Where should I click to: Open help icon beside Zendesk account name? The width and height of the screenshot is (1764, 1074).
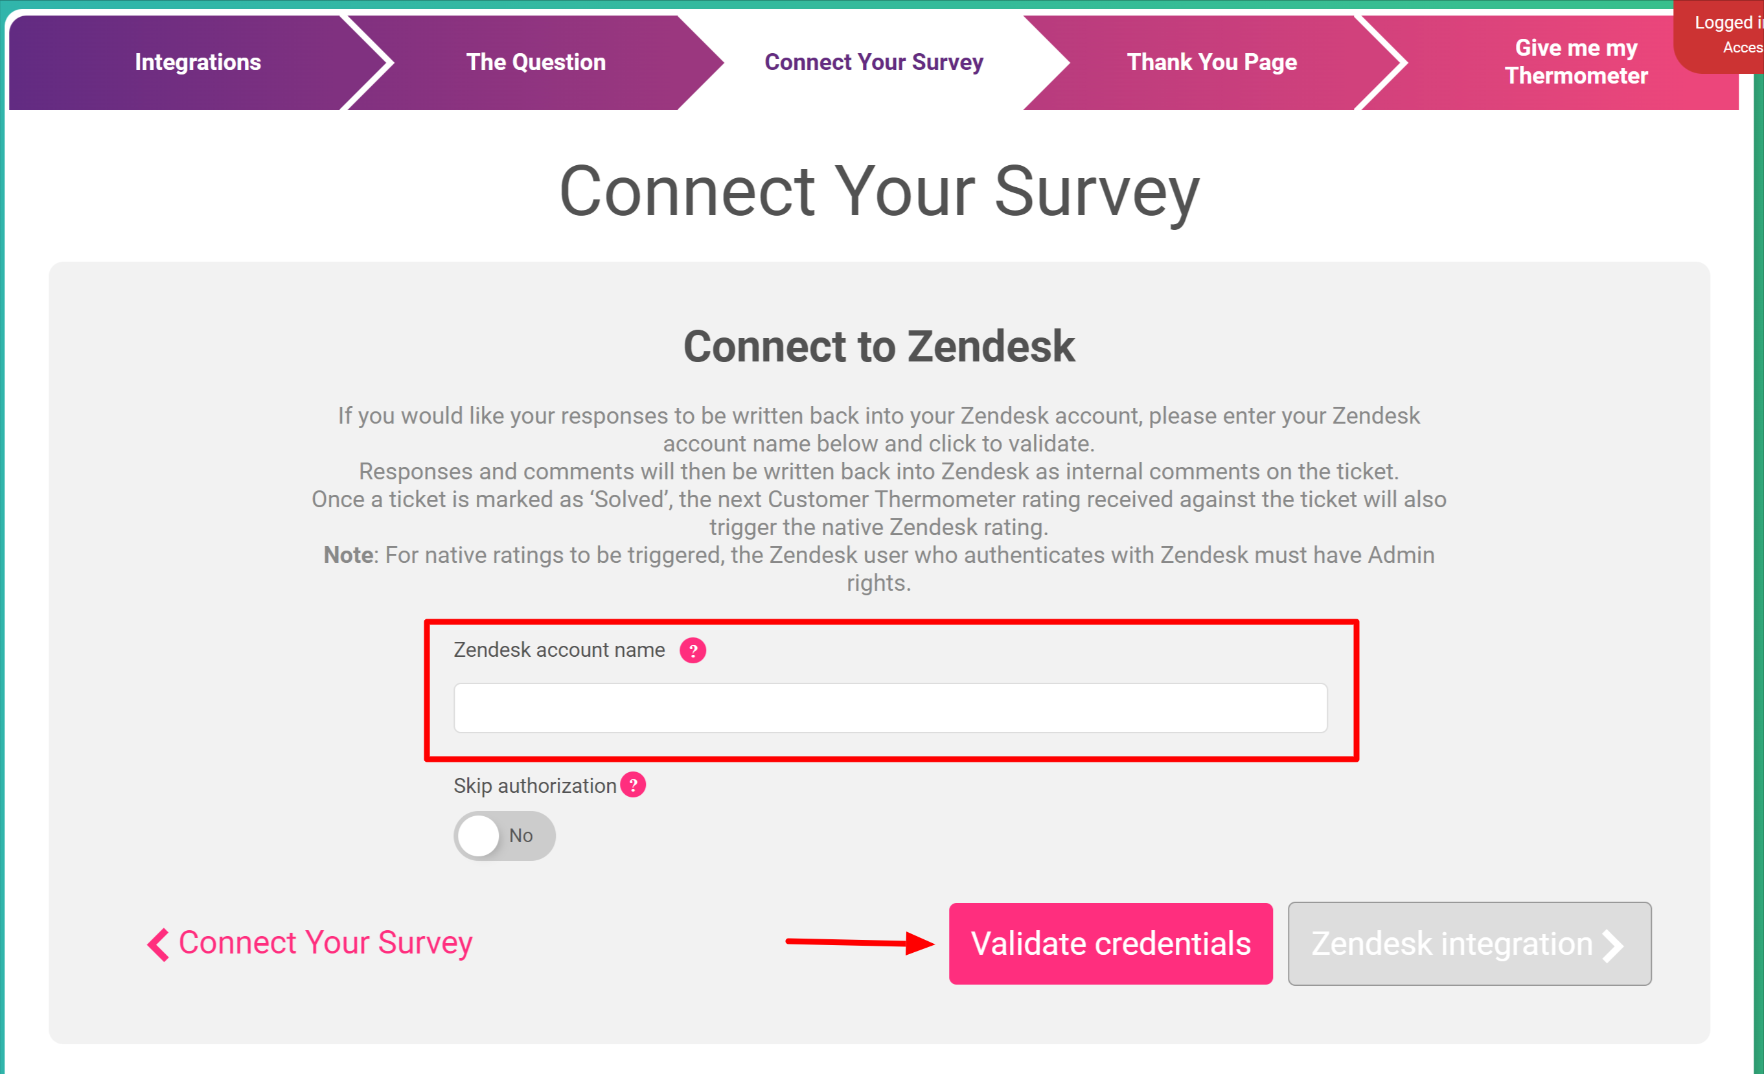point(693,651)
